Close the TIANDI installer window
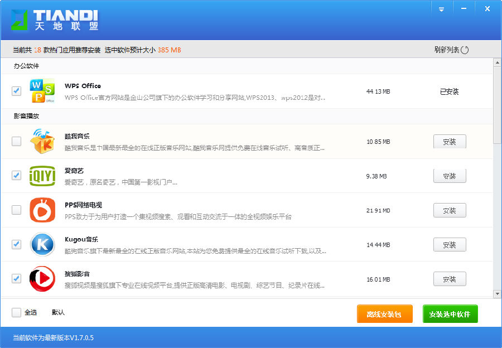Image resolution: width=502 pixels, height=348 pixels. pyautogui.click(x=487, y=9)
